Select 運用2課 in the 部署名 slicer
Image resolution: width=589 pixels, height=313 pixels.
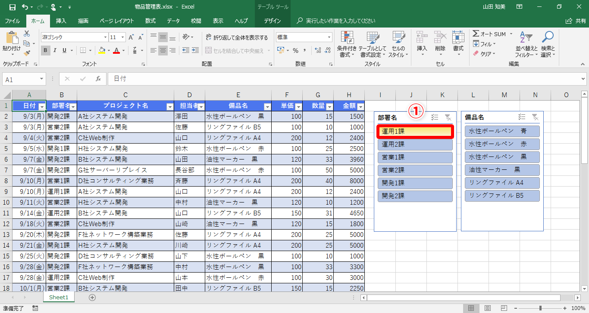415,144
